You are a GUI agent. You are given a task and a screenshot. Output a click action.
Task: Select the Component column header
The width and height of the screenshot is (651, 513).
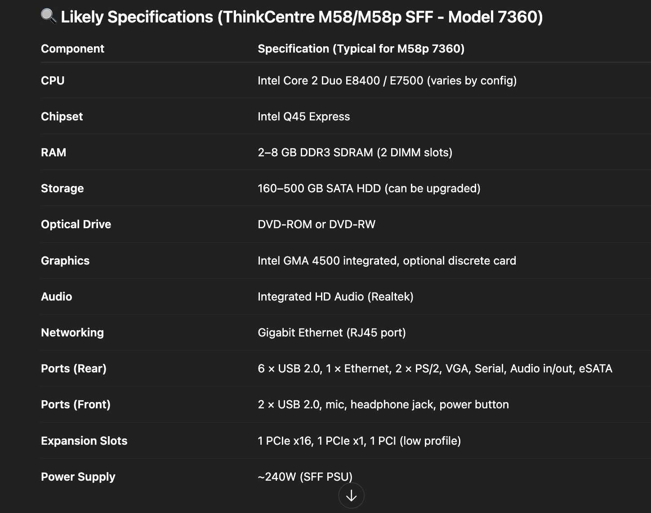pyautogui.click(x=72, y=49)
